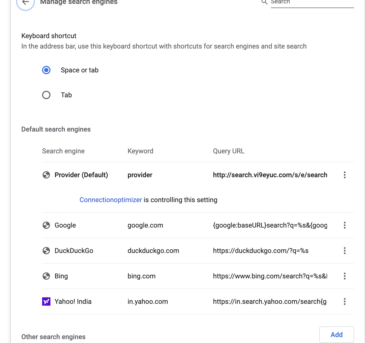This screenshot has width=365, height=343.
Task: Open more actions menu for Bing
Action: click(x=345, y=276)
